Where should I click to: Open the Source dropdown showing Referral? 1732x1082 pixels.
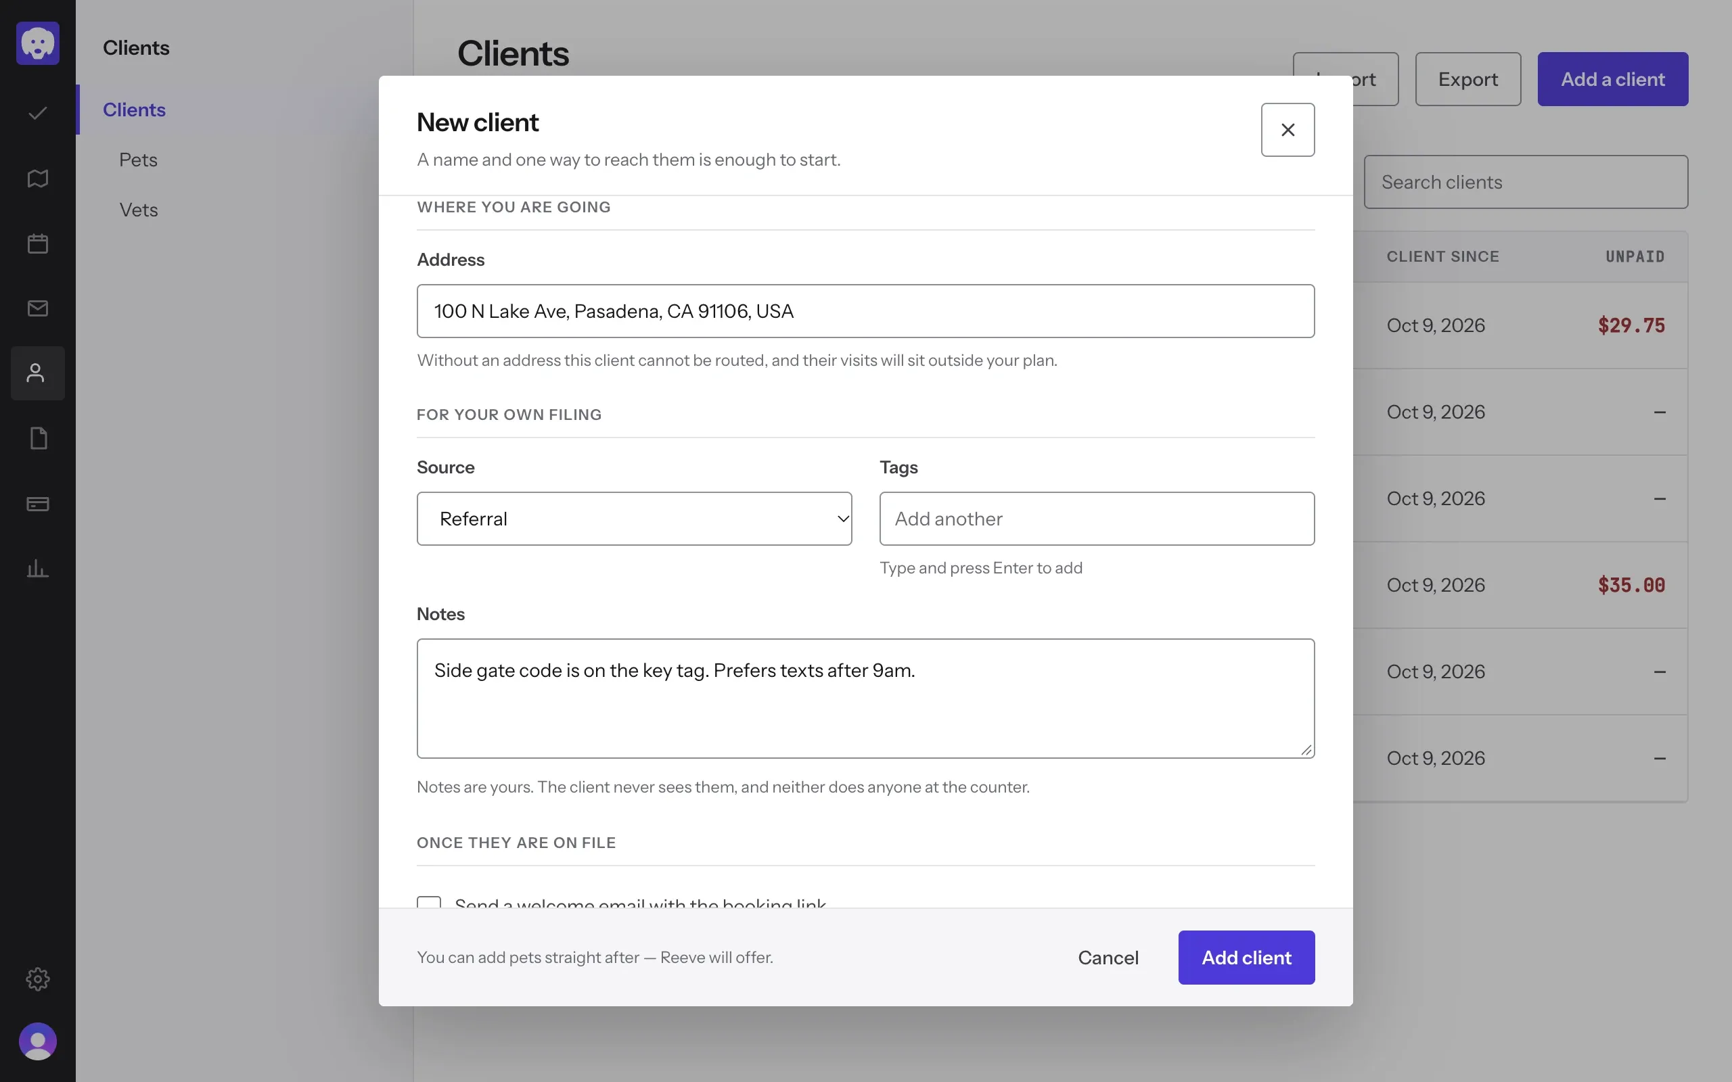(x=634, y=518)
